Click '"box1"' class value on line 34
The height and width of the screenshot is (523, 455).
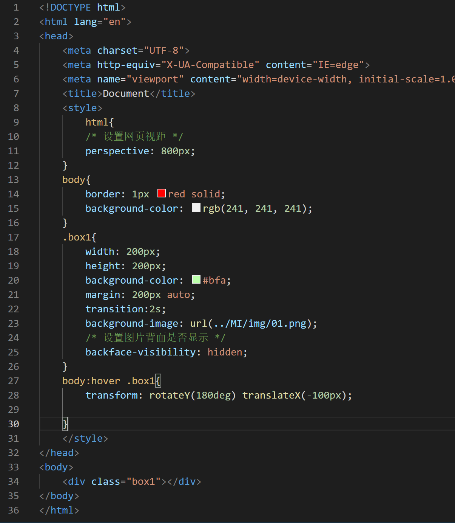click(143, 481)
